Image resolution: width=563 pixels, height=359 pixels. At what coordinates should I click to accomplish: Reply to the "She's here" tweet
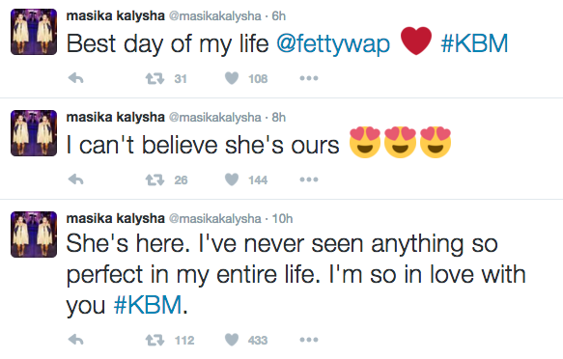pyautogui.click(x=75, y=340)
